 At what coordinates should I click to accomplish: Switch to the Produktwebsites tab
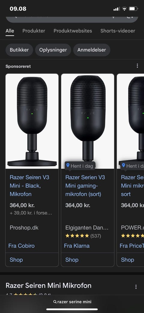[x=73, y=31]
